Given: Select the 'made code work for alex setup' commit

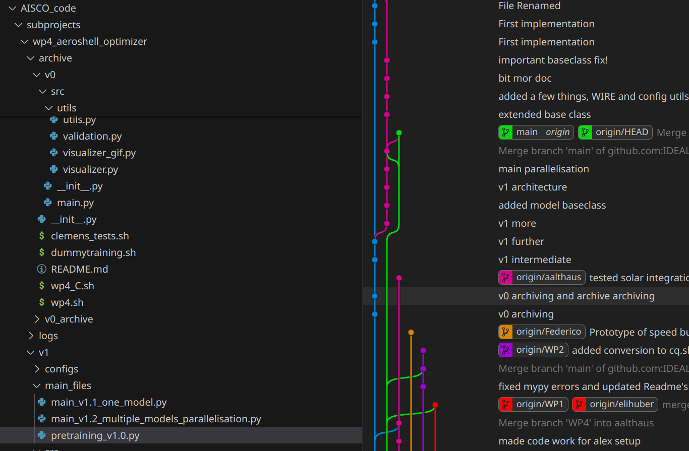Looking at the screenshot, I should click(x=569, y=441).
